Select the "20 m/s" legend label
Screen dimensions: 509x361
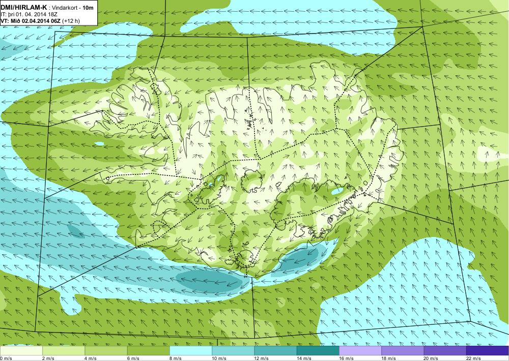click(431, 358)
